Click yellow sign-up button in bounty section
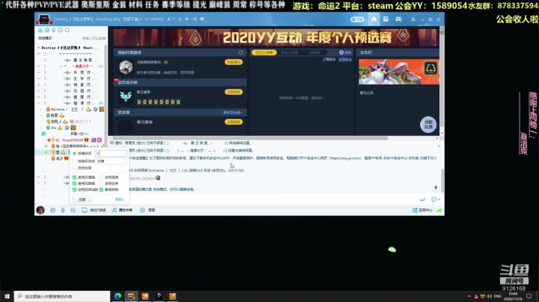Image resolution: width=539 pixels, height=302 pixels. 234,122
